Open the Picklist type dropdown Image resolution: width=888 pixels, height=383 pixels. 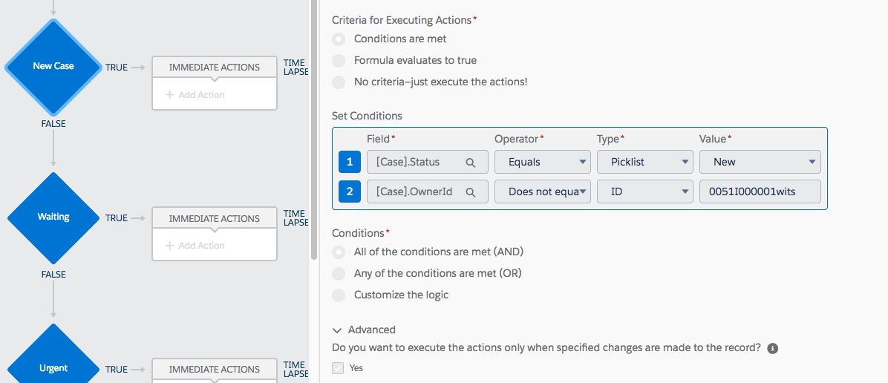(644, 162)
